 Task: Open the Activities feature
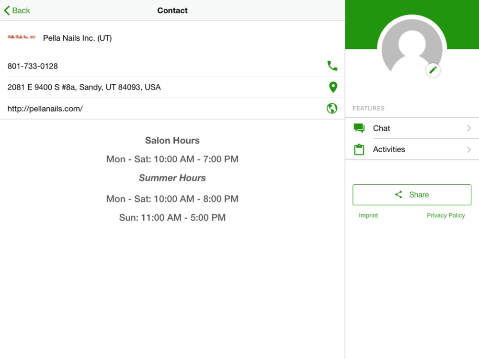click(x=412, y=149)
